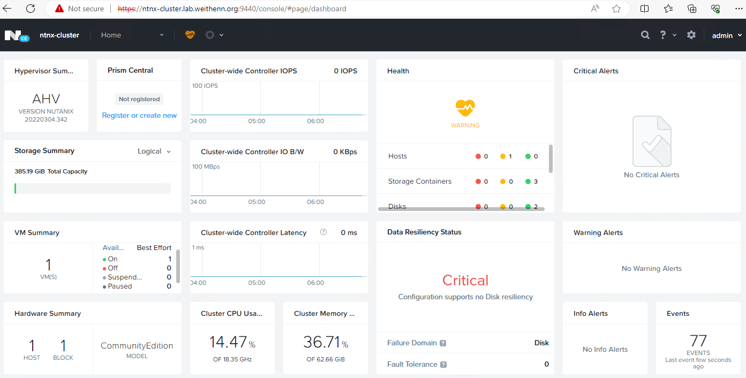Click the browser address bar URL
Viewport: 746px width, 378px height.
(232, 9)
